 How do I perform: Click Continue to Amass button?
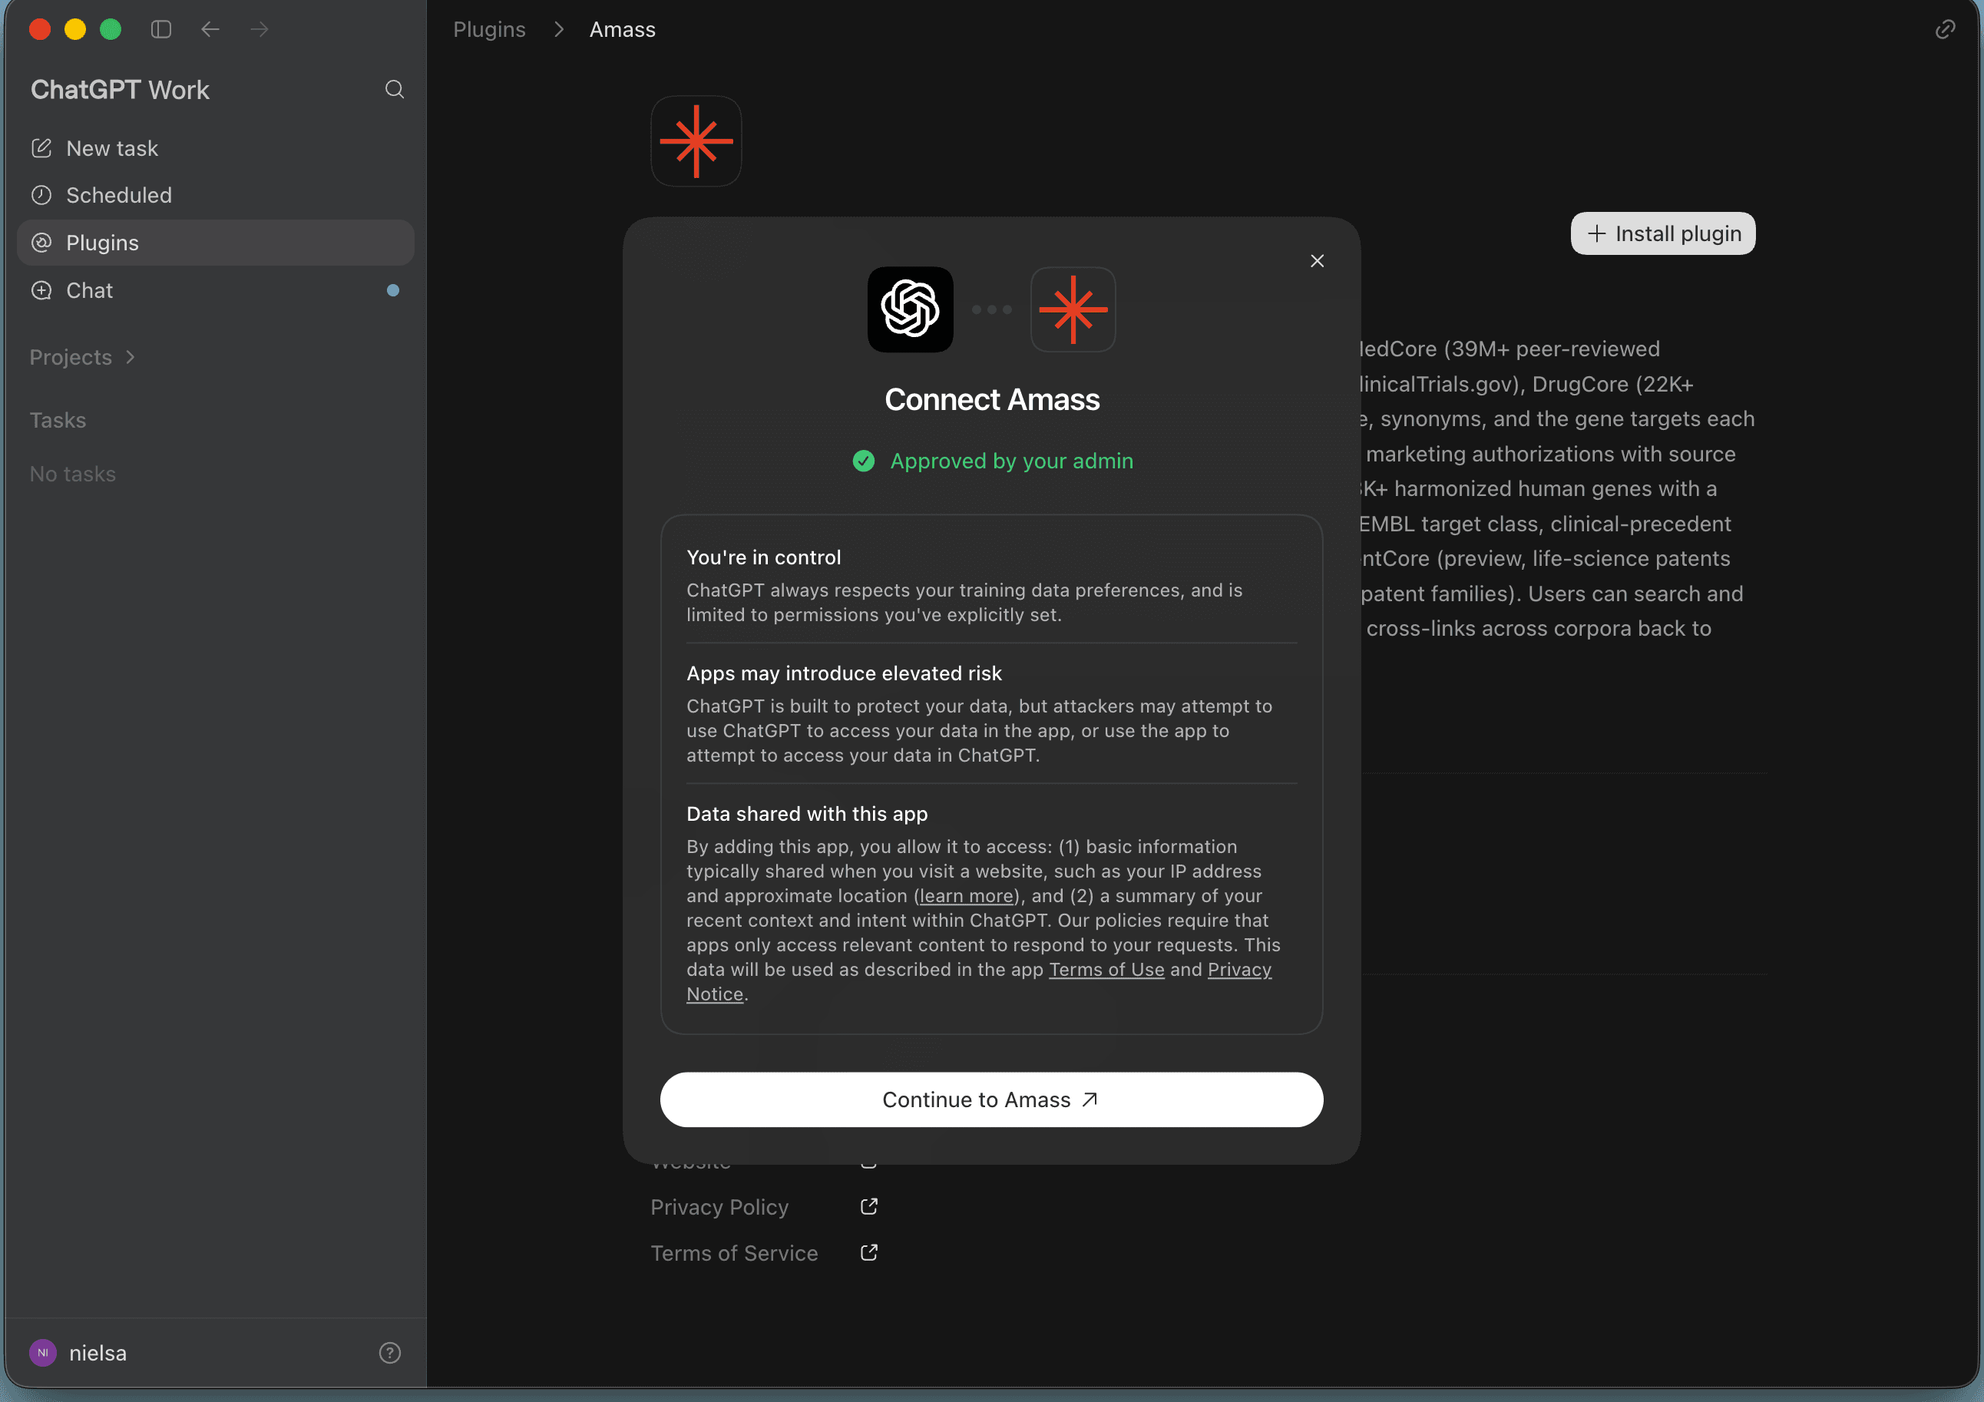(x=991, y=1099)
